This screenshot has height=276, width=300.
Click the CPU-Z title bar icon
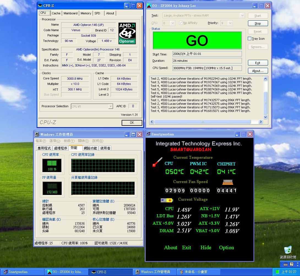[x=40, y=6]
